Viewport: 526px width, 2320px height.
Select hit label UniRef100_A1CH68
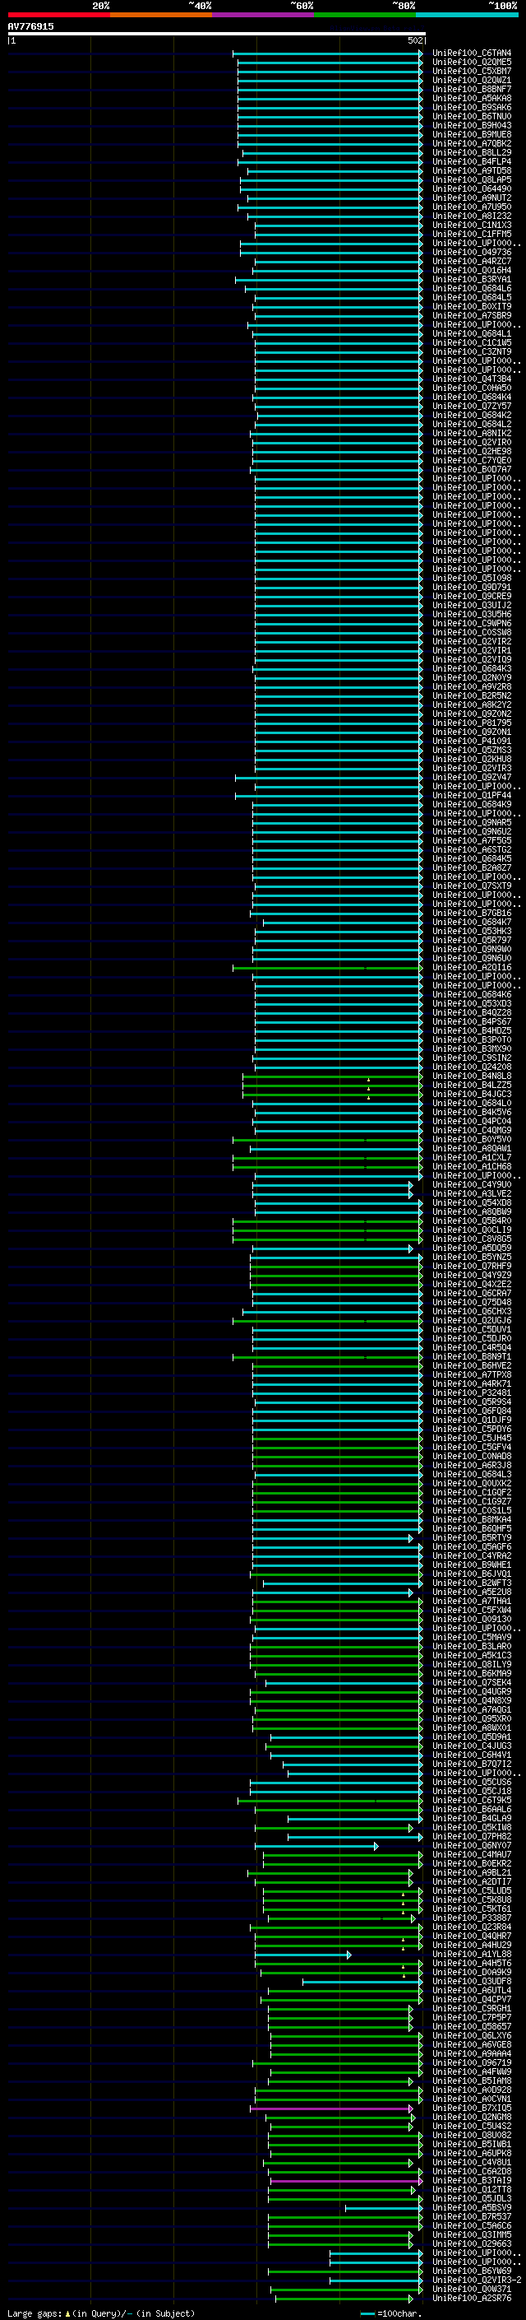pos(471,1166)
